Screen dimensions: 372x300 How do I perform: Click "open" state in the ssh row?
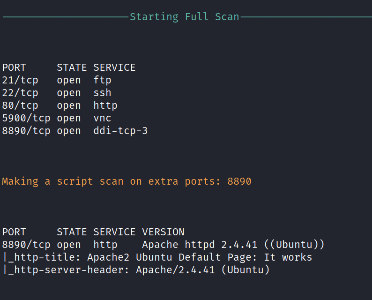tap(69, 93)
